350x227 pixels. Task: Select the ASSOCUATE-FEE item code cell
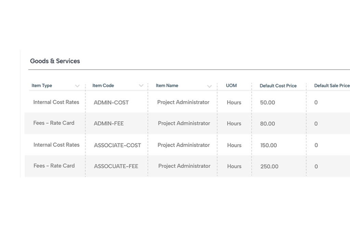pyautogui.click(x=116, y=166)
